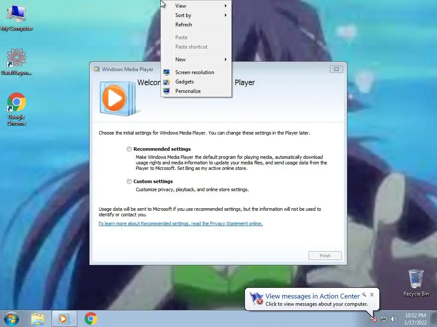The width and height of the screenshot is (437, 327).
Task: Open the Recycle Bin icon
Action: coord(416,283)
